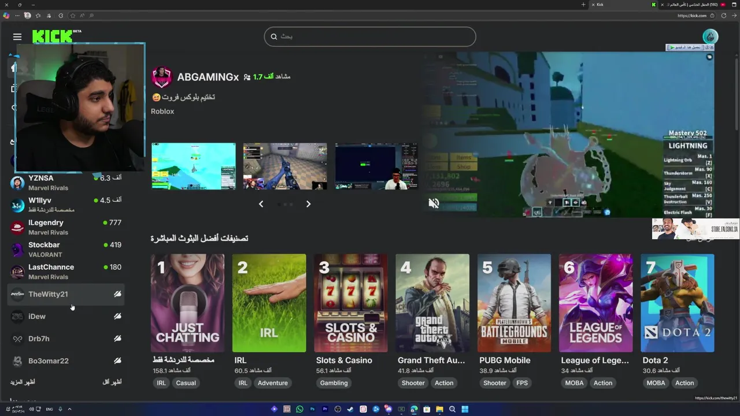Open OBS Studio from the taskbar
740x416 pixels.
coord(338,409)
